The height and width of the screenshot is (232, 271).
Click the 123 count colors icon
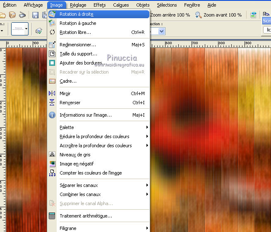pyautogui.click(x=52, y=173)
